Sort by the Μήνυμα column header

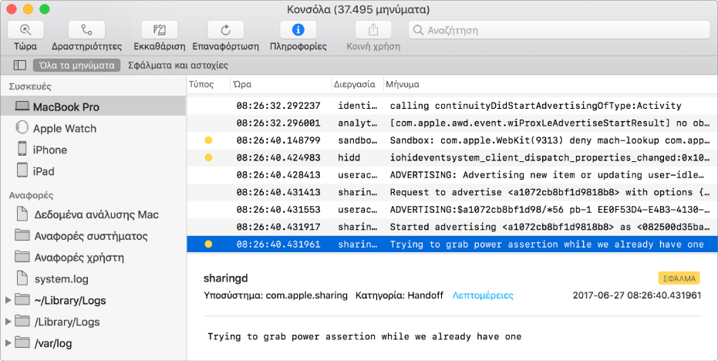402,84
